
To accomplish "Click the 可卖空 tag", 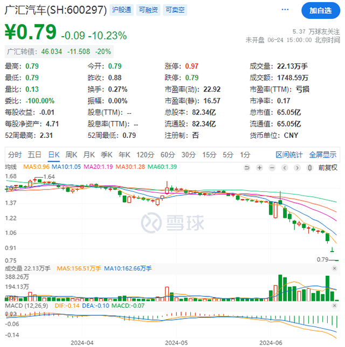I will point(175,10).
